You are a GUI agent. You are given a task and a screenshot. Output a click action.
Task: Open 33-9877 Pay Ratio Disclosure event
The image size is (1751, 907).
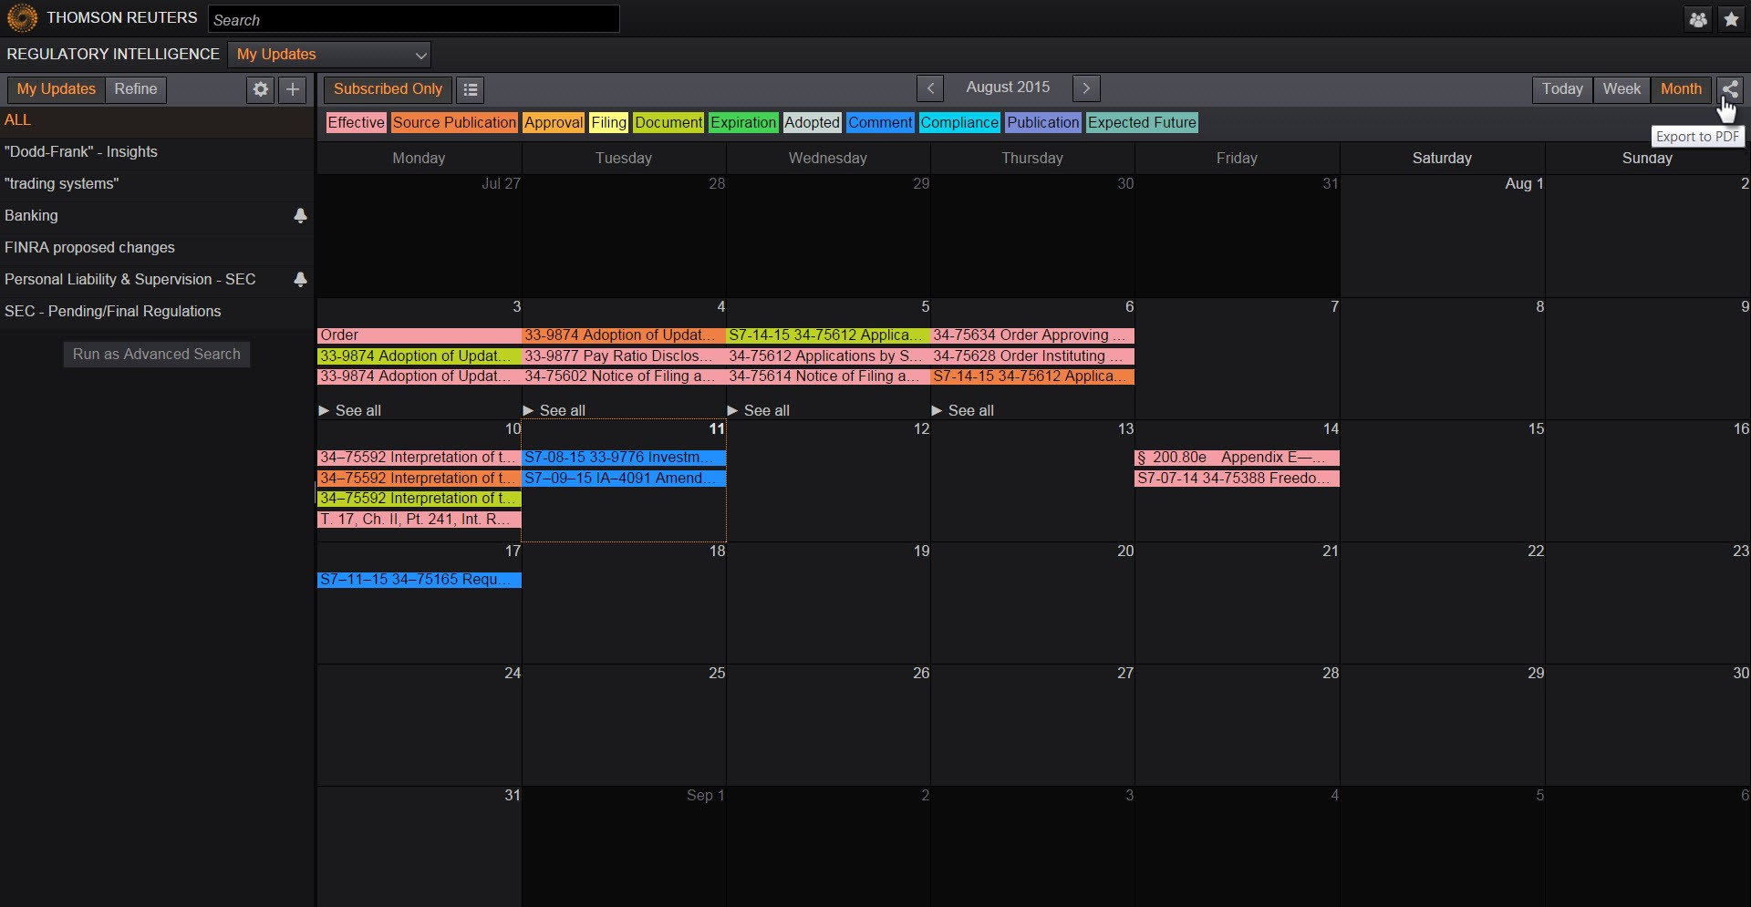tap(624, 356)
